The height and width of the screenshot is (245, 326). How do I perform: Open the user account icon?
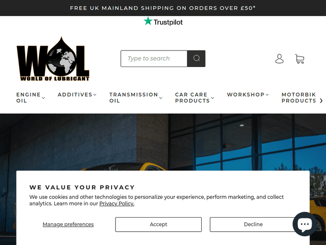[x=279, y=59]
